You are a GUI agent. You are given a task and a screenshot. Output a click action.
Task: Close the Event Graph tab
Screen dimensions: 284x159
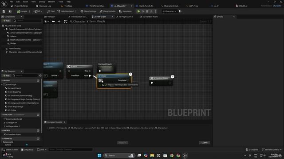[112, 17]
